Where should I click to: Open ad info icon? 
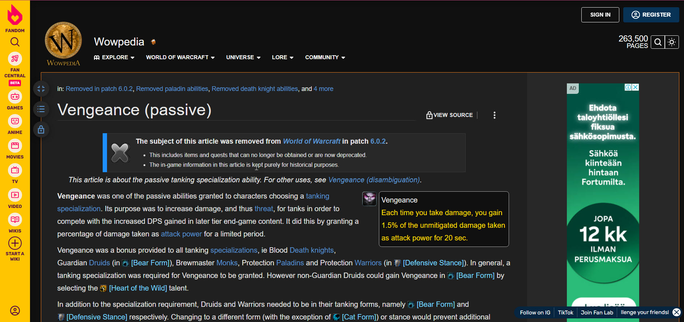[x=628, y=87]
